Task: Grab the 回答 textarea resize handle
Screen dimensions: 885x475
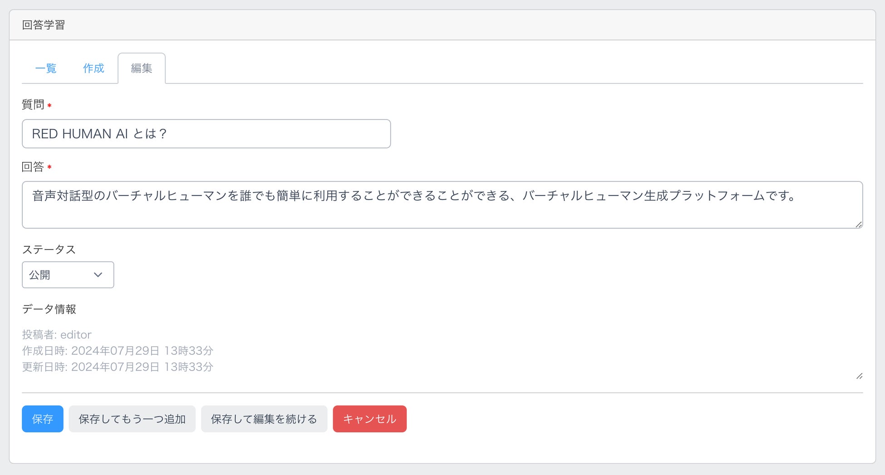Action: [859, 225]
